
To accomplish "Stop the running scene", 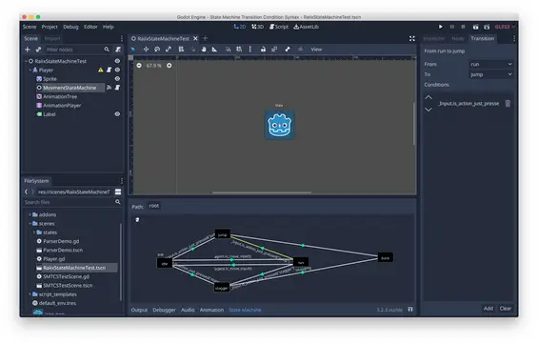I will pos(463,27).
